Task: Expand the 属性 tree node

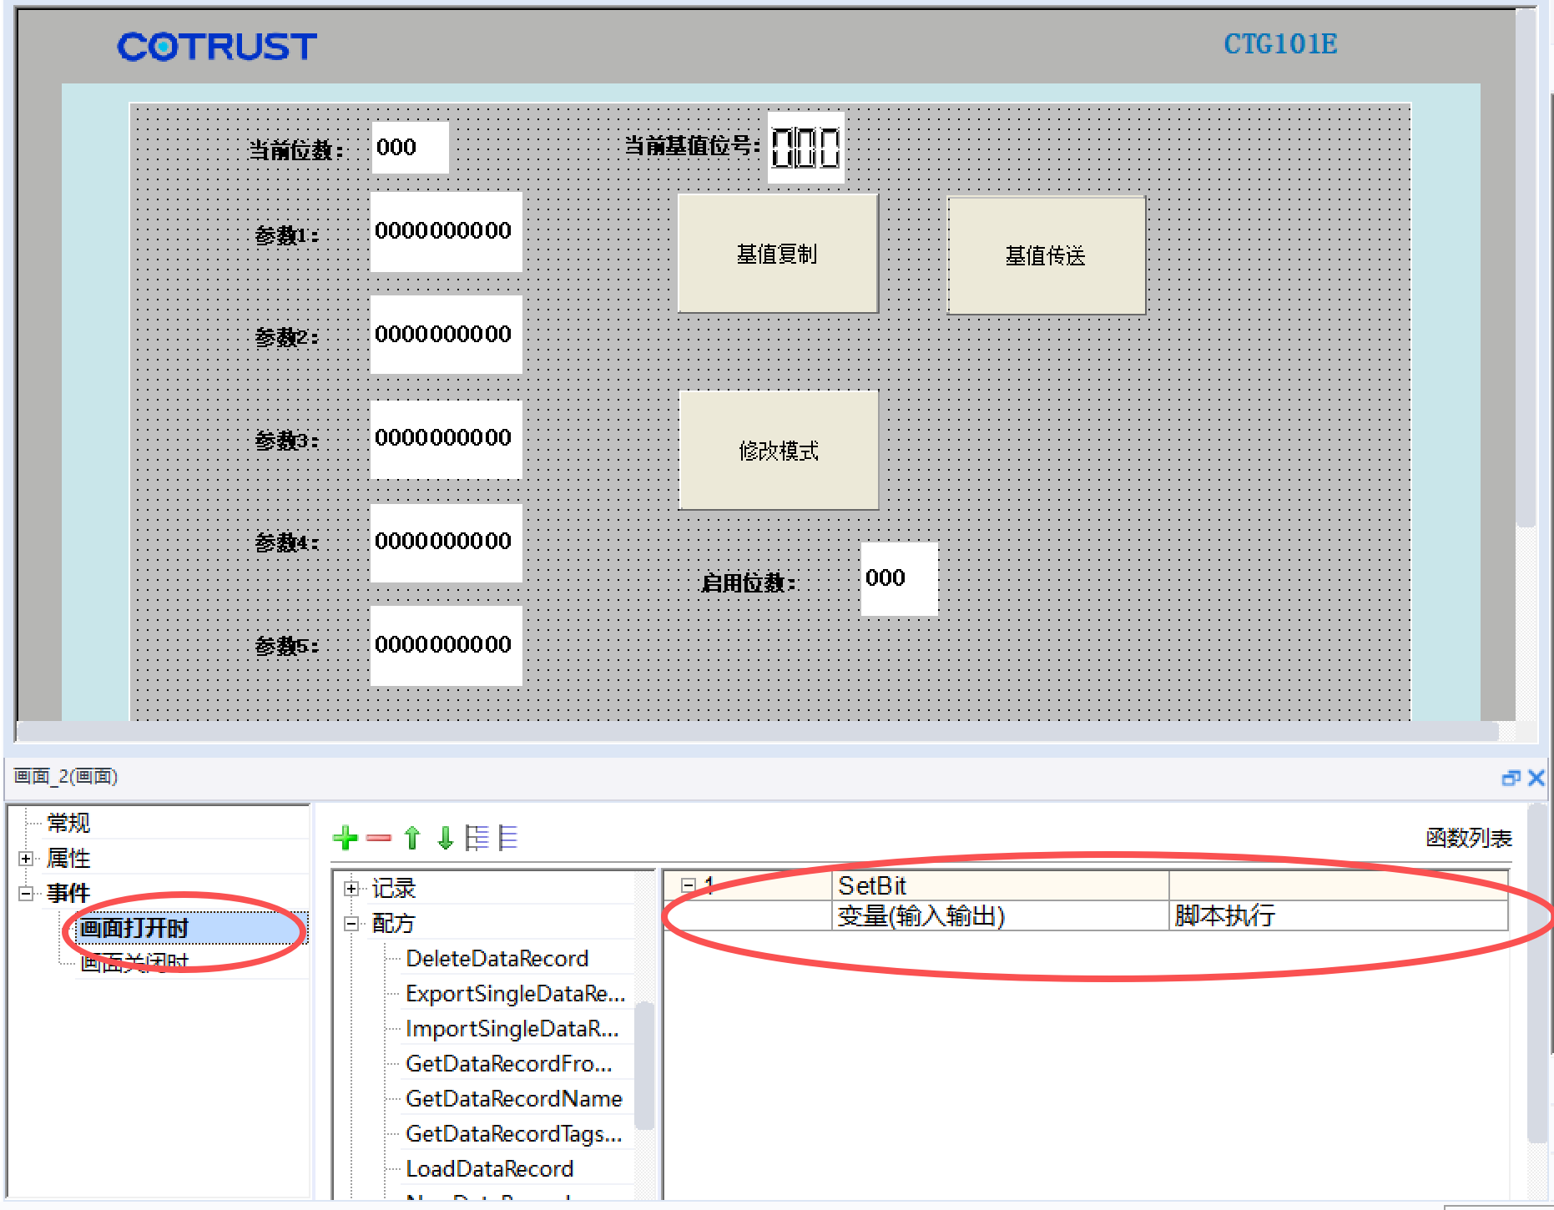Action: pyautogui.click(x=26, y=858)
